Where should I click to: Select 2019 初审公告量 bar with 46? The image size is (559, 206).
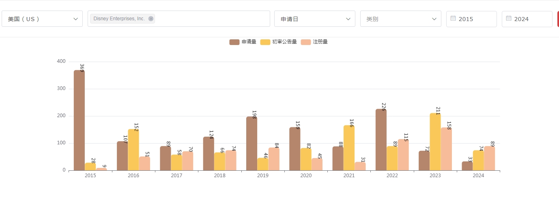263,164
